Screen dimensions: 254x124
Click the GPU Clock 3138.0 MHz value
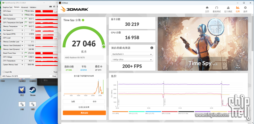(29, 11)
